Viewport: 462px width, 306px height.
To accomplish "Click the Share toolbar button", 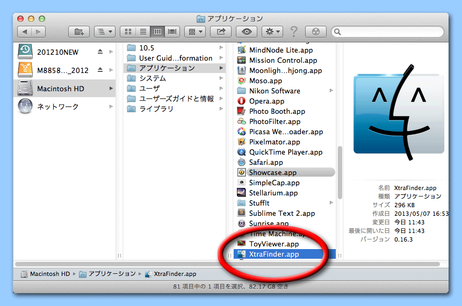I will pyautogui.click(x=221, y=32).
